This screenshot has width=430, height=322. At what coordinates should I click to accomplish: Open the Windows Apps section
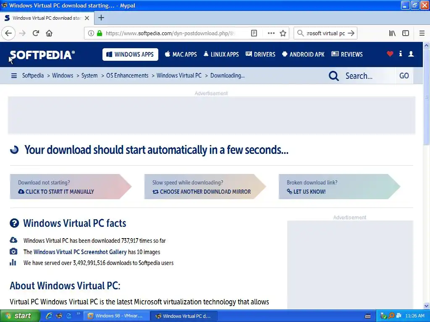130,55
